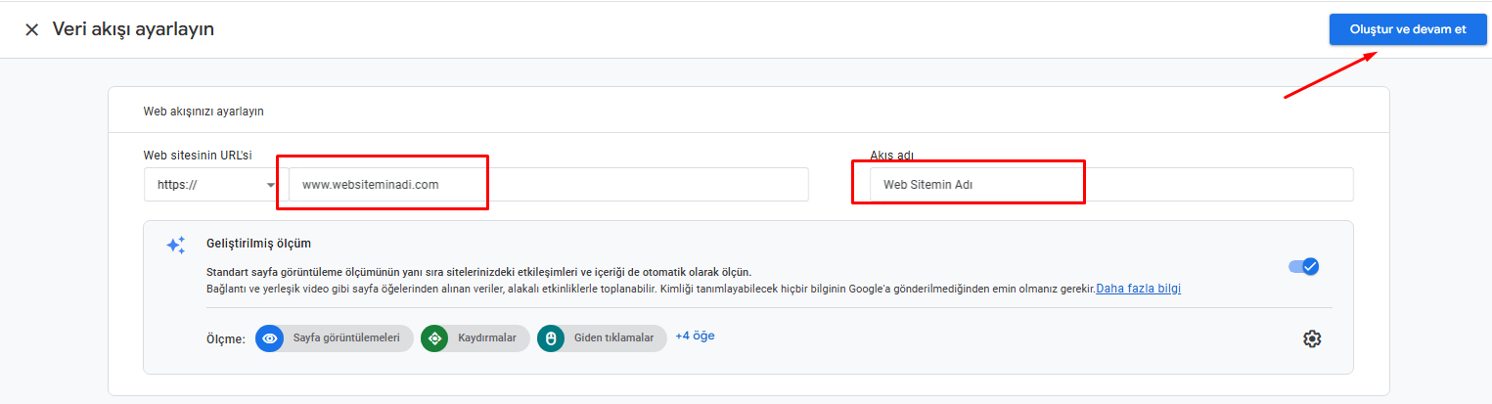Screen dimensions: 1492x404
Task: Open the https:// protocol dropdown
Action: [210, 185]
